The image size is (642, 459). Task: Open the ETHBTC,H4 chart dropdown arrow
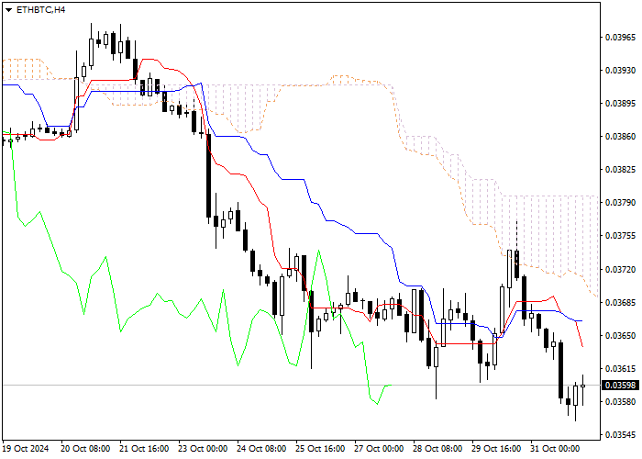coord(8,10)
